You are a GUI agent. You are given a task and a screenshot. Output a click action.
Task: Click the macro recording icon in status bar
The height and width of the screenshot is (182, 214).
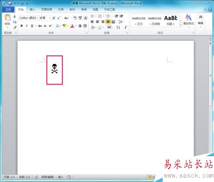68,177
